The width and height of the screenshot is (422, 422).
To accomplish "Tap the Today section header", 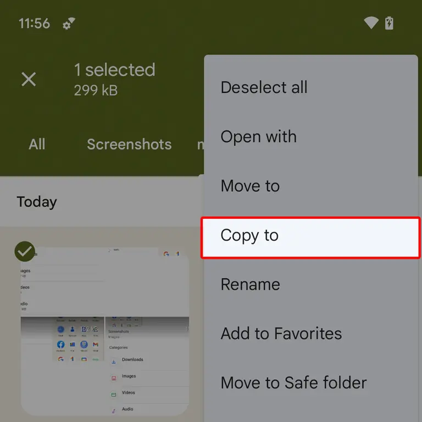I will click(x=37, y=202).
